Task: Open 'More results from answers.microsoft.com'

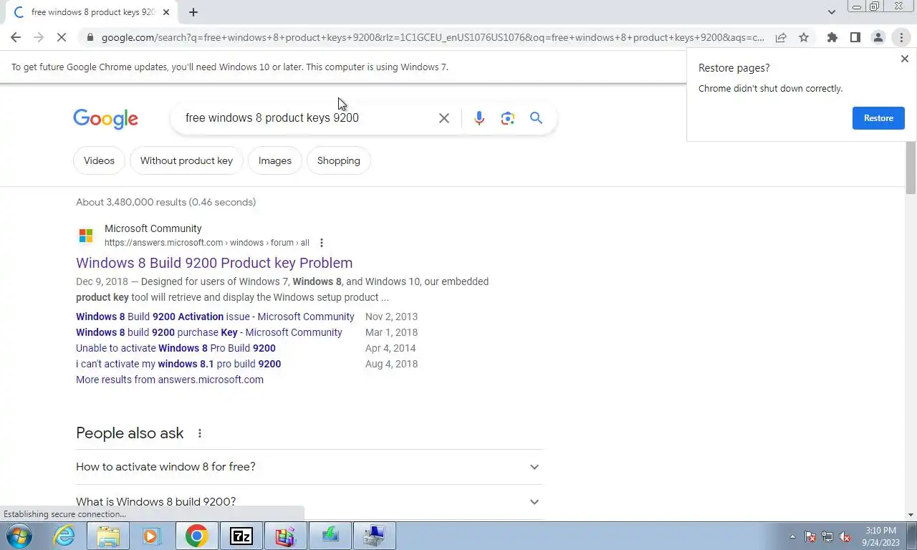Action: (x=170, y=380)
